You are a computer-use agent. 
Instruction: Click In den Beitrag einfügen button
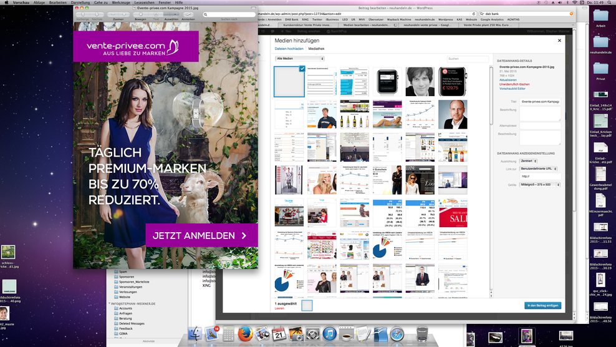click(x=542, y=305)
